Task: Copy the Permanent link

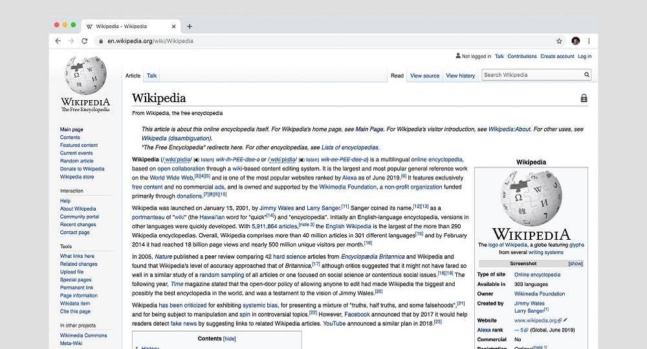Action: click(x=77, y=287)
